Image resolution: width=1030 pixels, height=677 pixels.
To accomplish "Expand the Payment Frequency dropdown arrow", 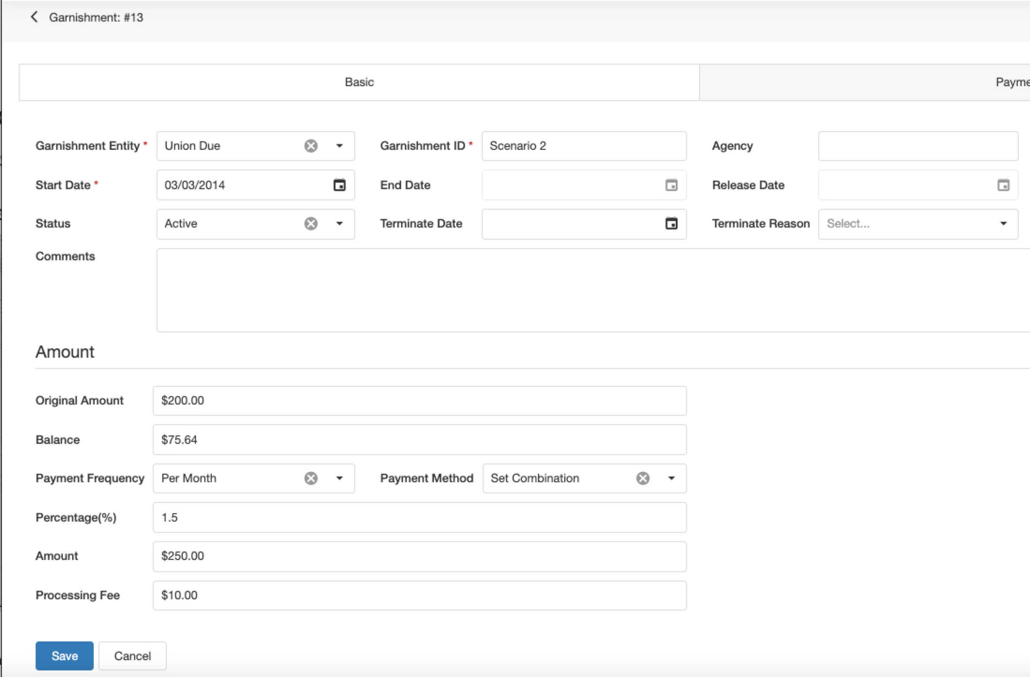I will (x=339, y=478).
